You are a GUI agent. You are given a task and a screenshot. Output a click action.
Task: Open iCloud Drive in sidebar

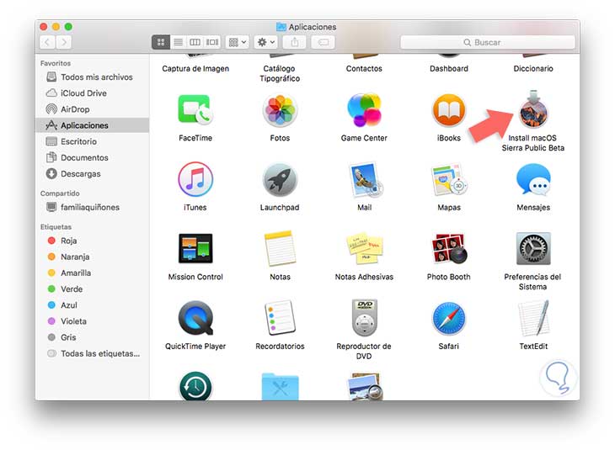(x=92, y=93)
